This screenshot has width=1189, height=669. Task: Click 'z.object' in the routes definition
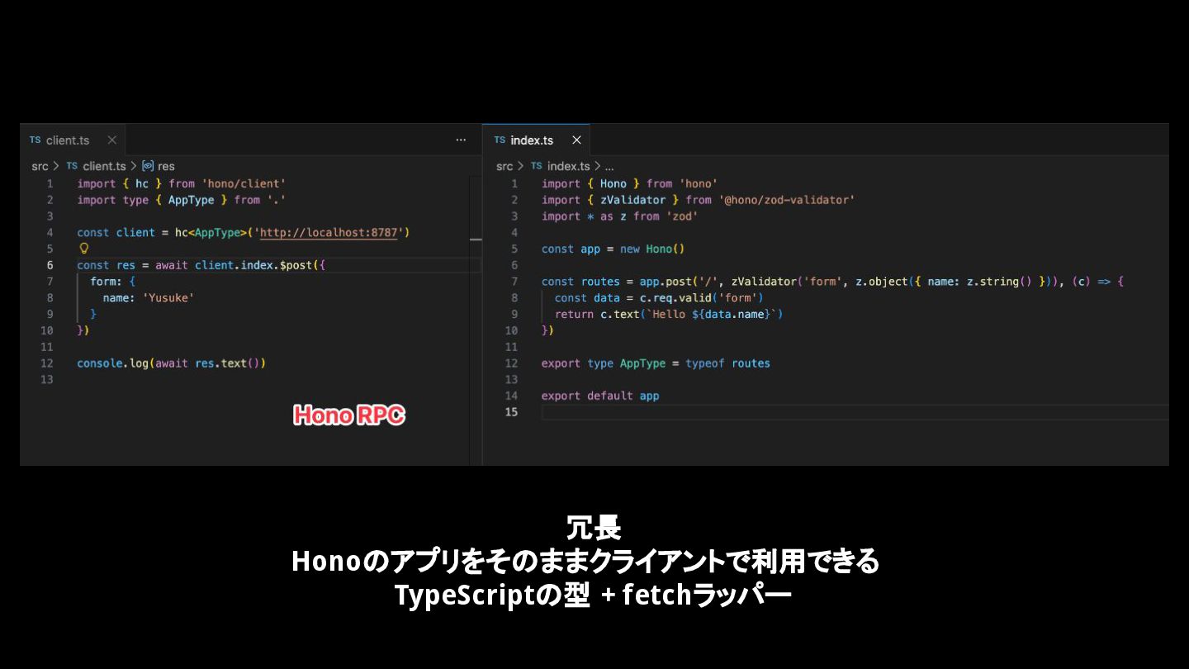point(881,282)
